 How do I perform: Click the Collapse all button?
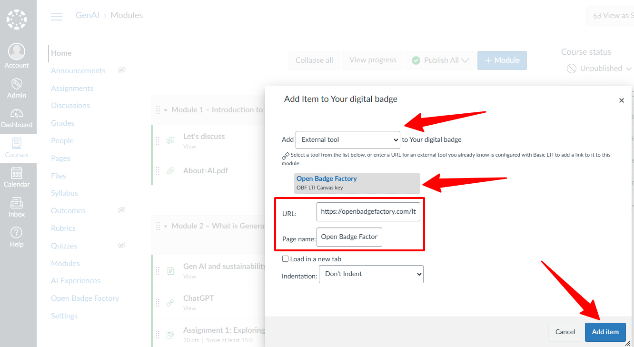click(x=314, y=60)
